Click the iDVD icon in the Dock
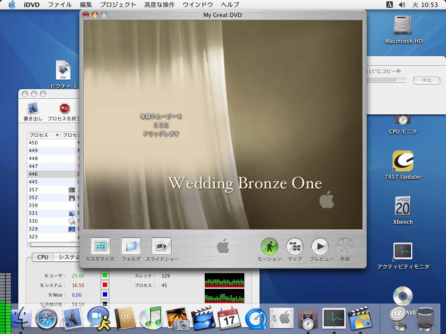 click(360, 319)
